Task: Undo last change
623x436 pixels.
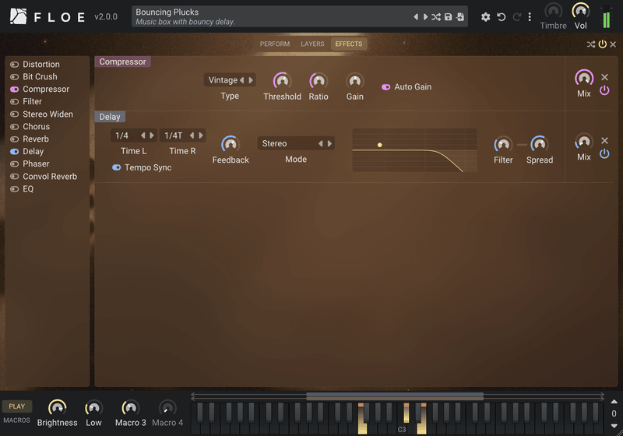Action: pyautogui.click(x=502, y=16)
